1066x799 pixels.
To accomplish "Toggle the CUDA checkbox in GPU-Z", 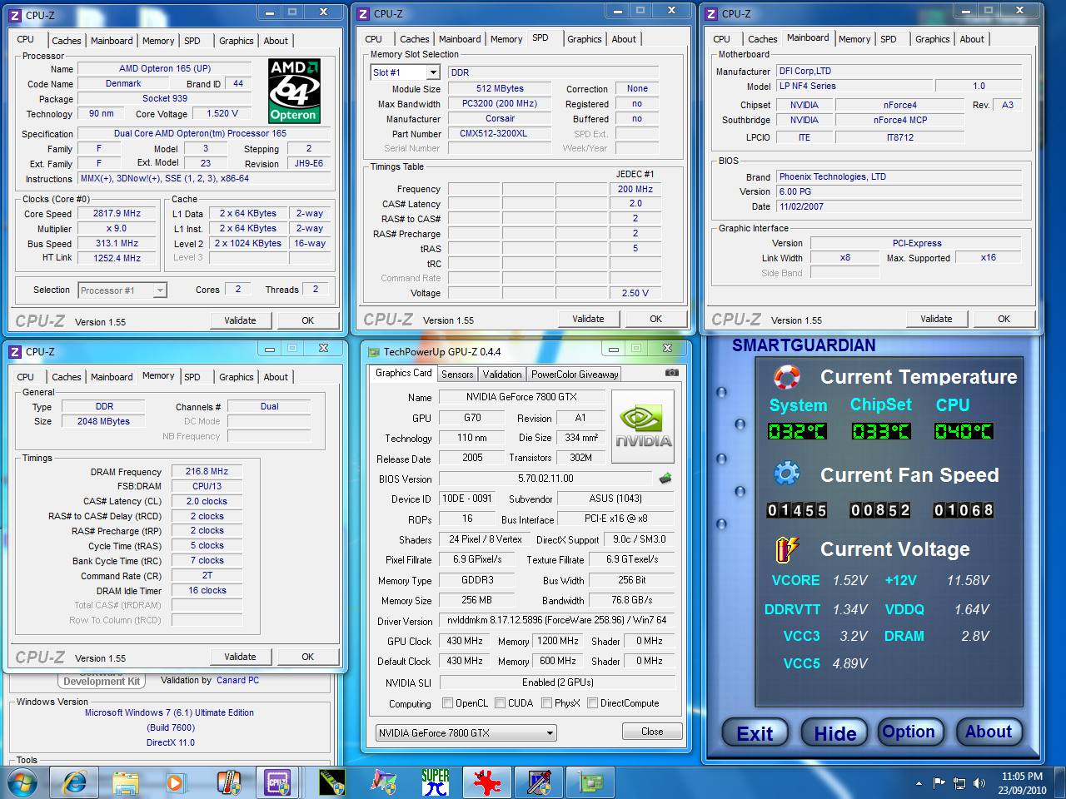I will point(501,703).
